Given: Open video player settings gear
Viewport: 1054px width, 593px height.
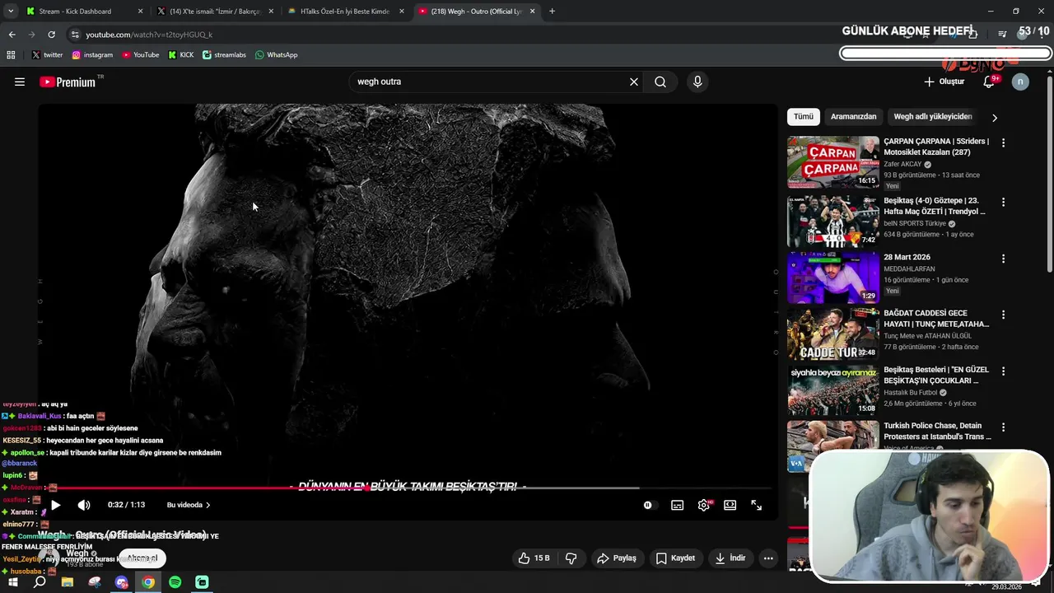Looking at the screenshot, I should pyautogui.click(x=704, y=505).
